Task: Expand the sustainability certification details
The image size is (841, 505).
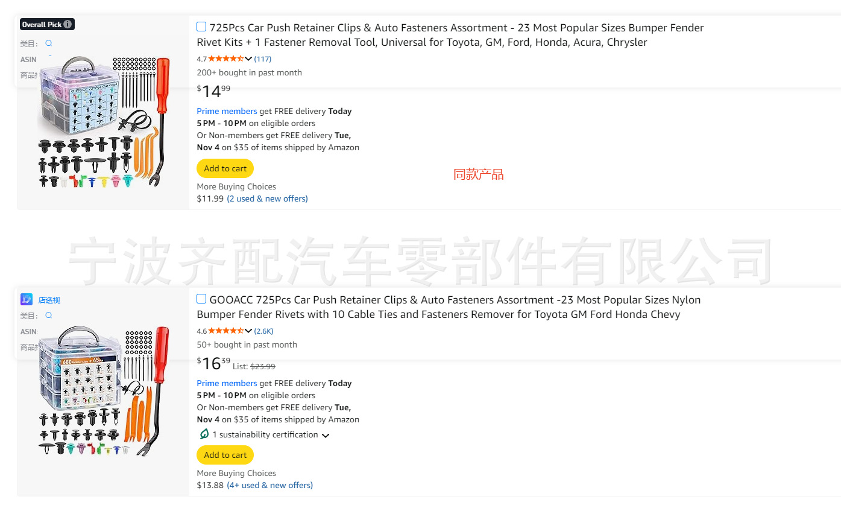Action: 326,436
